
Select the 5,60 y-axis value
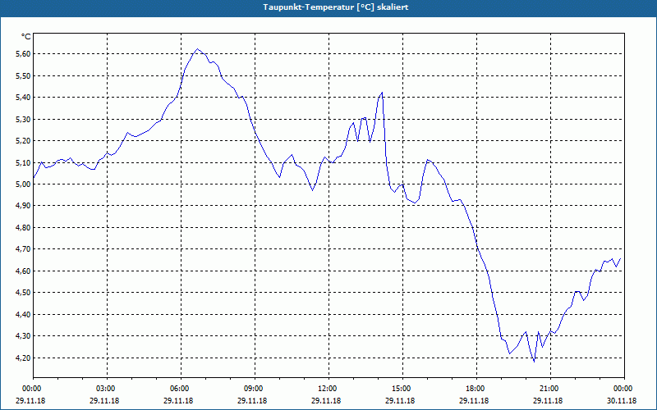24,54
